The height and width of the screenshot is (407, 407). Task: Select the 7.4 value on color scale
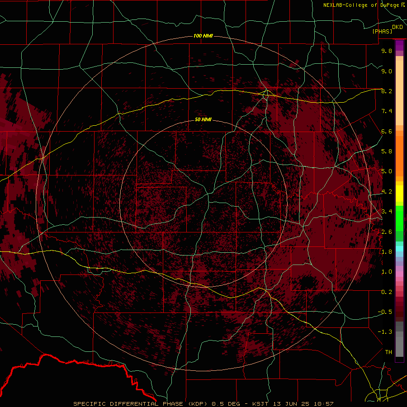click(387, 111)
